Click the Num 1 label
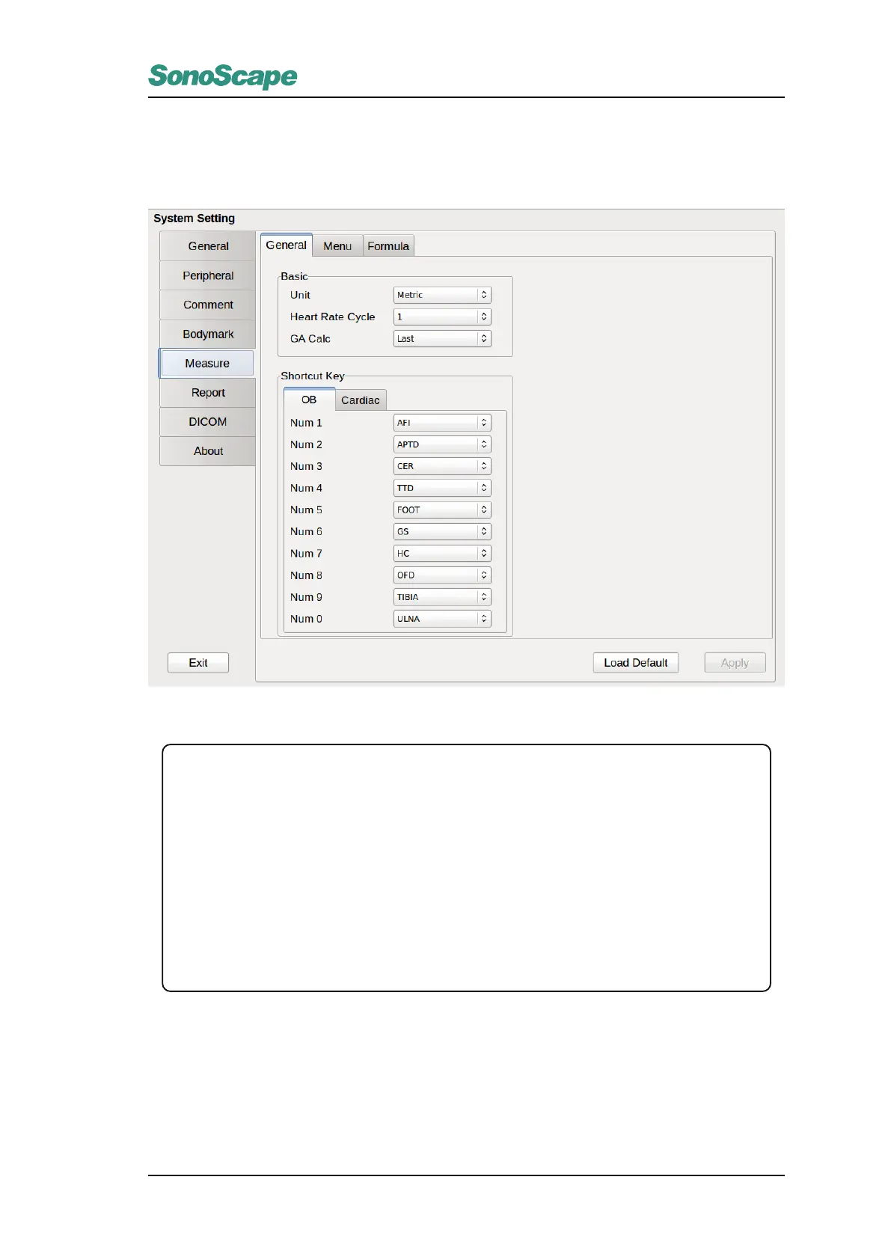Screen dimensions: 891x1260 pyautogui.click(x=306, y=423)
